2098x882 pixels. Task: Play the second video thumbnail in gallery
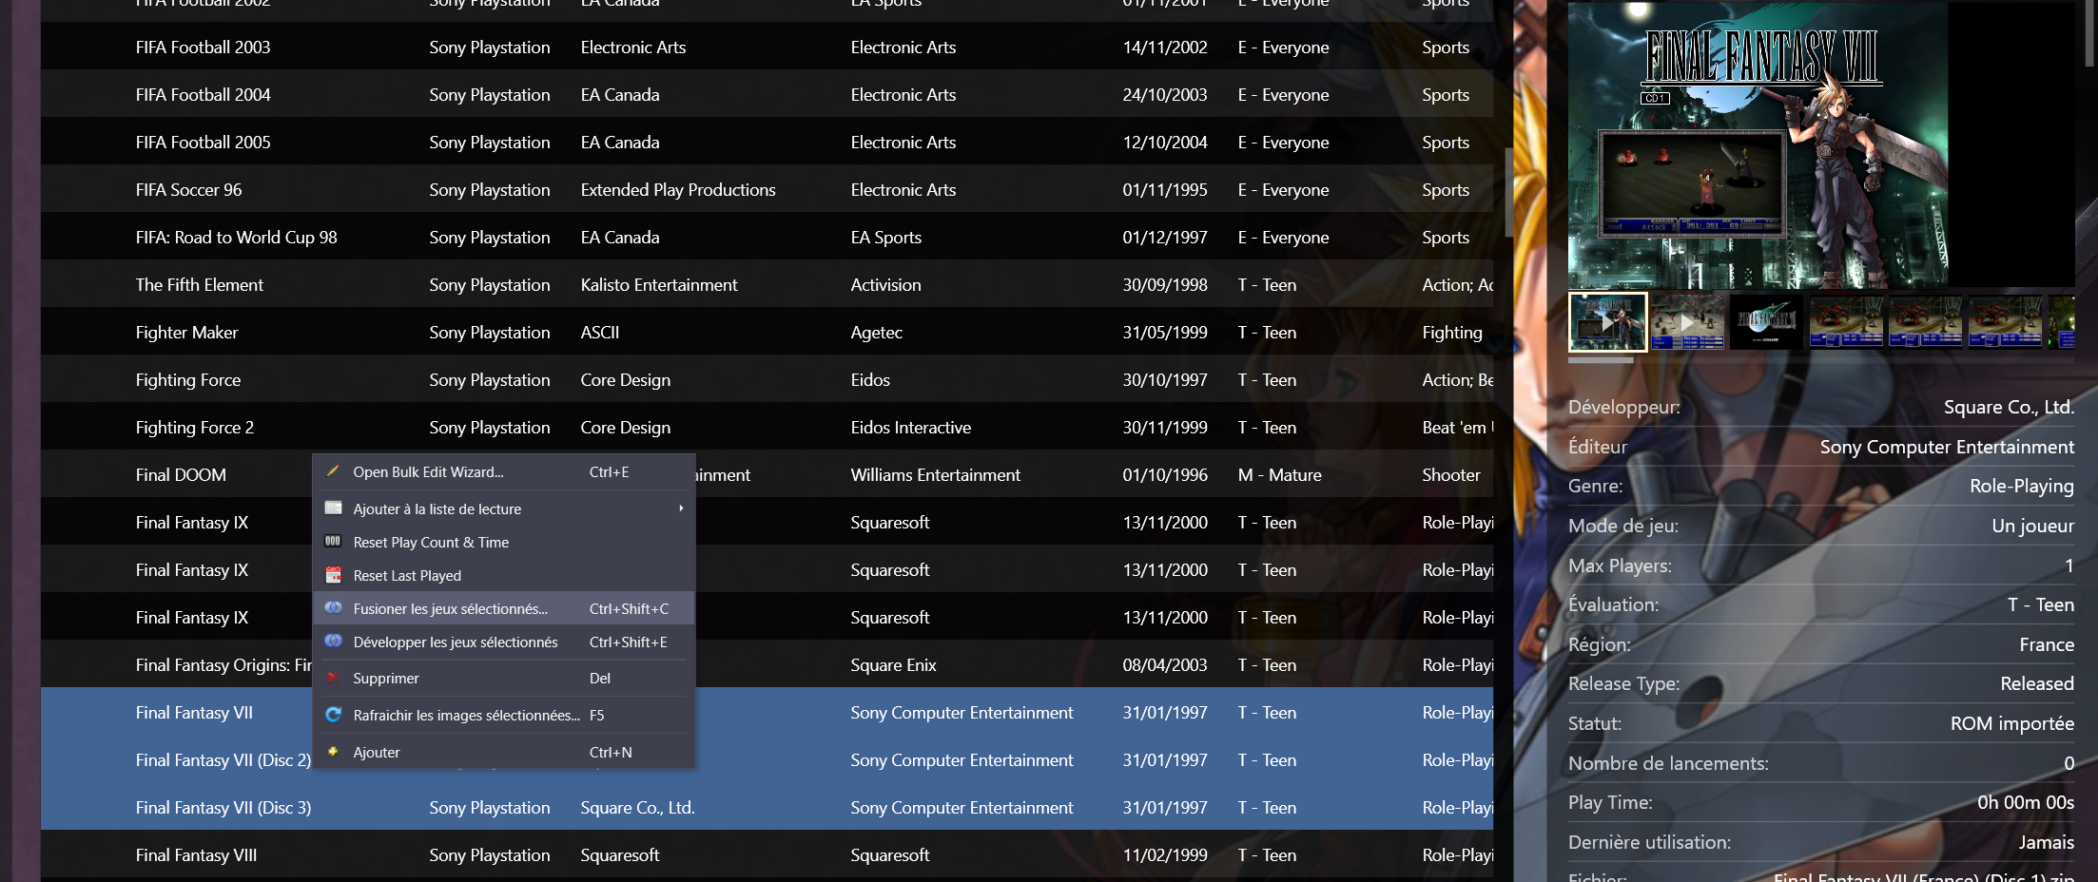coord(1687,322)
